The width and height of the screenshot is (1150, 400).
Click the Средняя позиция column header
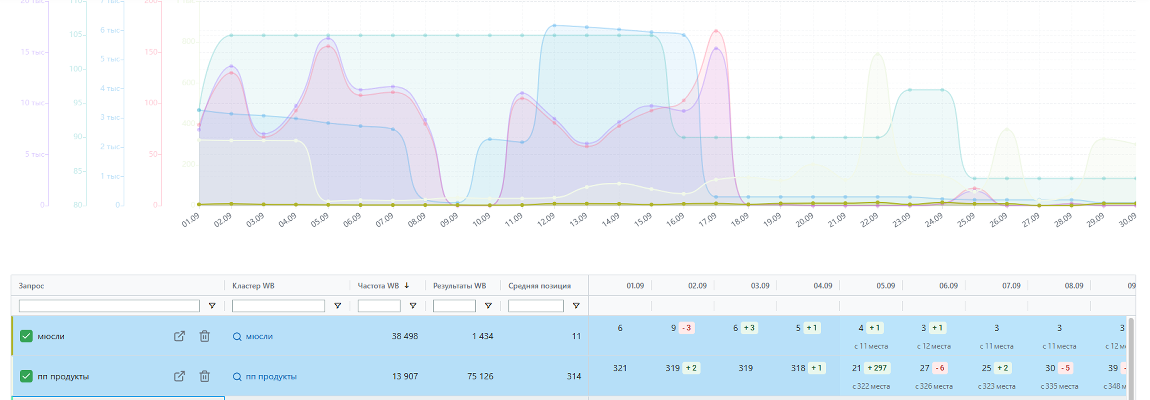point(539,286)
